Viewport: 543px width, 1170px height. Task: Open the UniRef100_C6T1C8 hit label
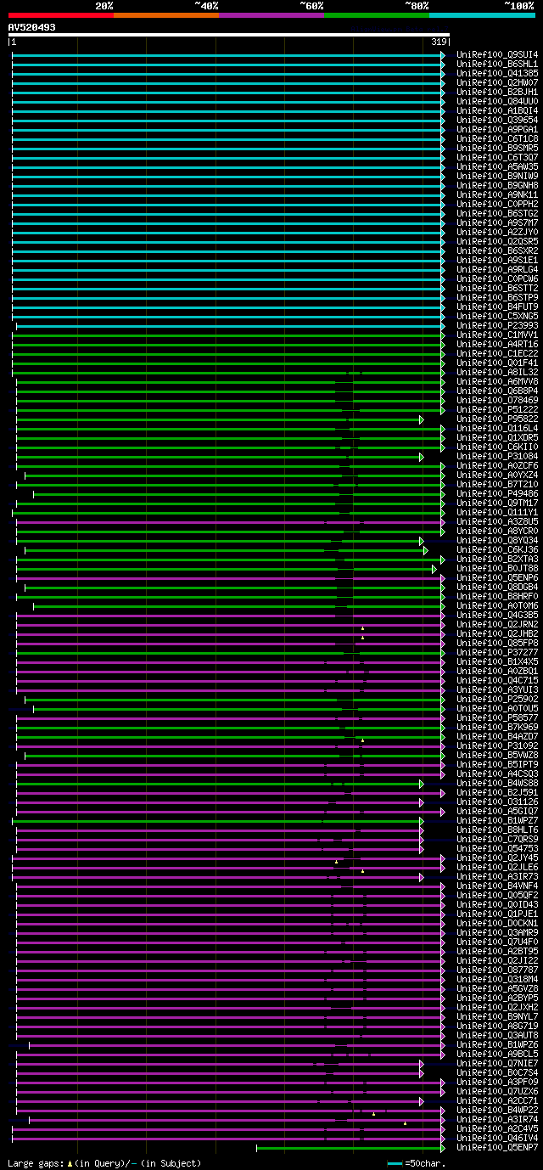click(x=497, y=139)
